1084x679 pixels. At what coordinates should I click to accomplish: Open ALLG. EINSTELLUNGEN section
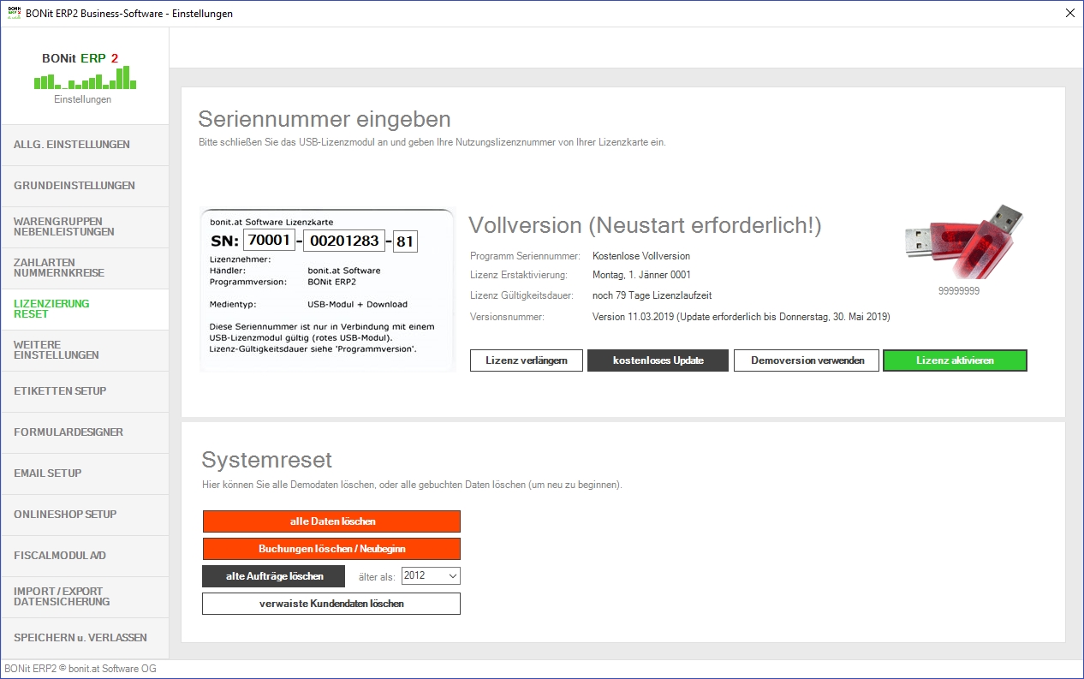(85, 145)
